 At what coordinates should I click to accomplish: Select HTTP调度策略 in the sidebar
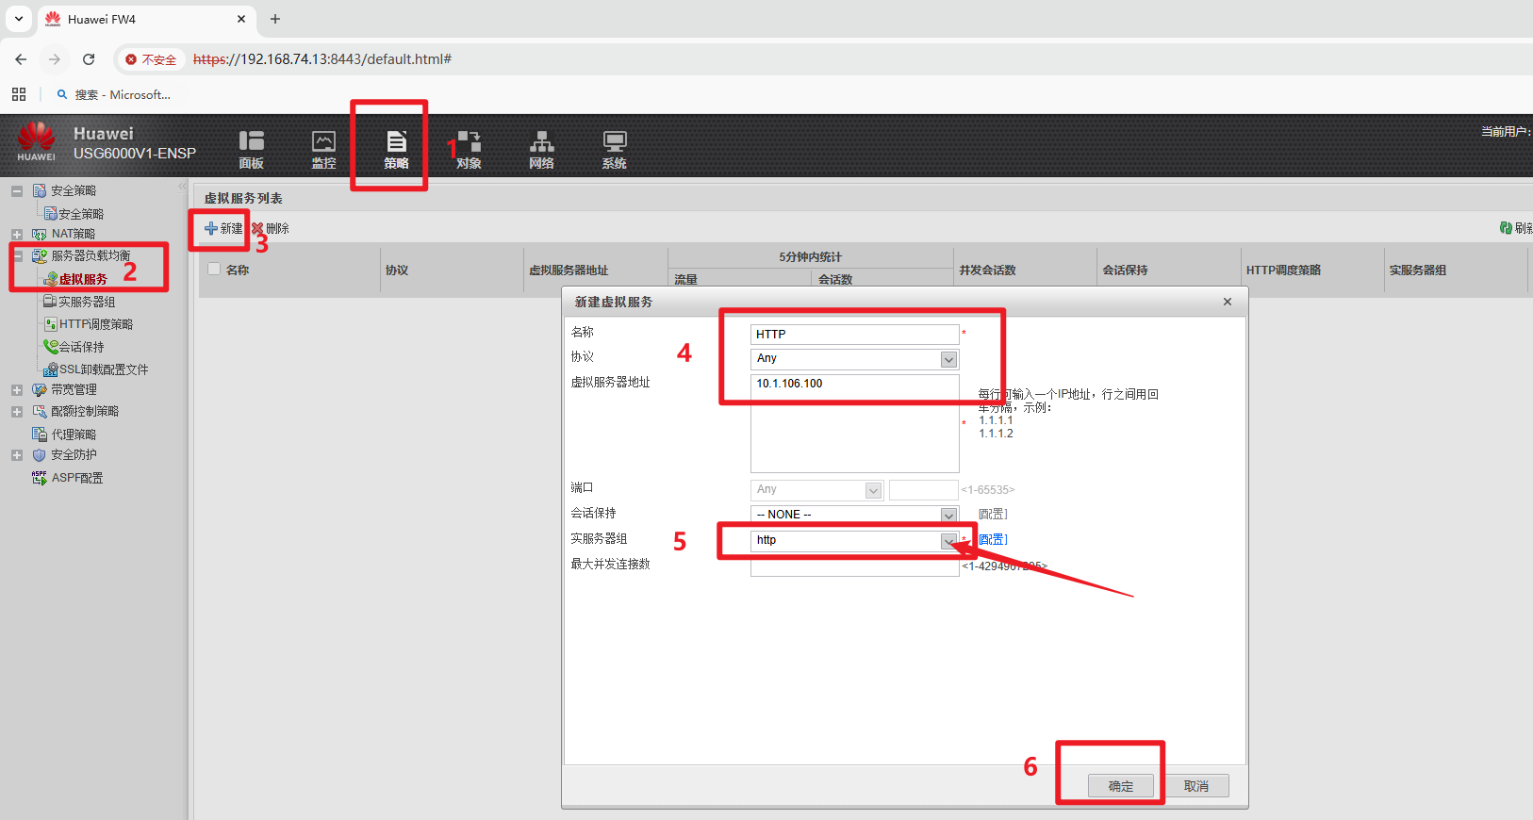tap(95, 324)
